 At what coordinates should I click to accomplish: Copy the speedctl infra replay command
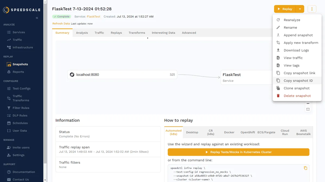[x=305, y=168]
